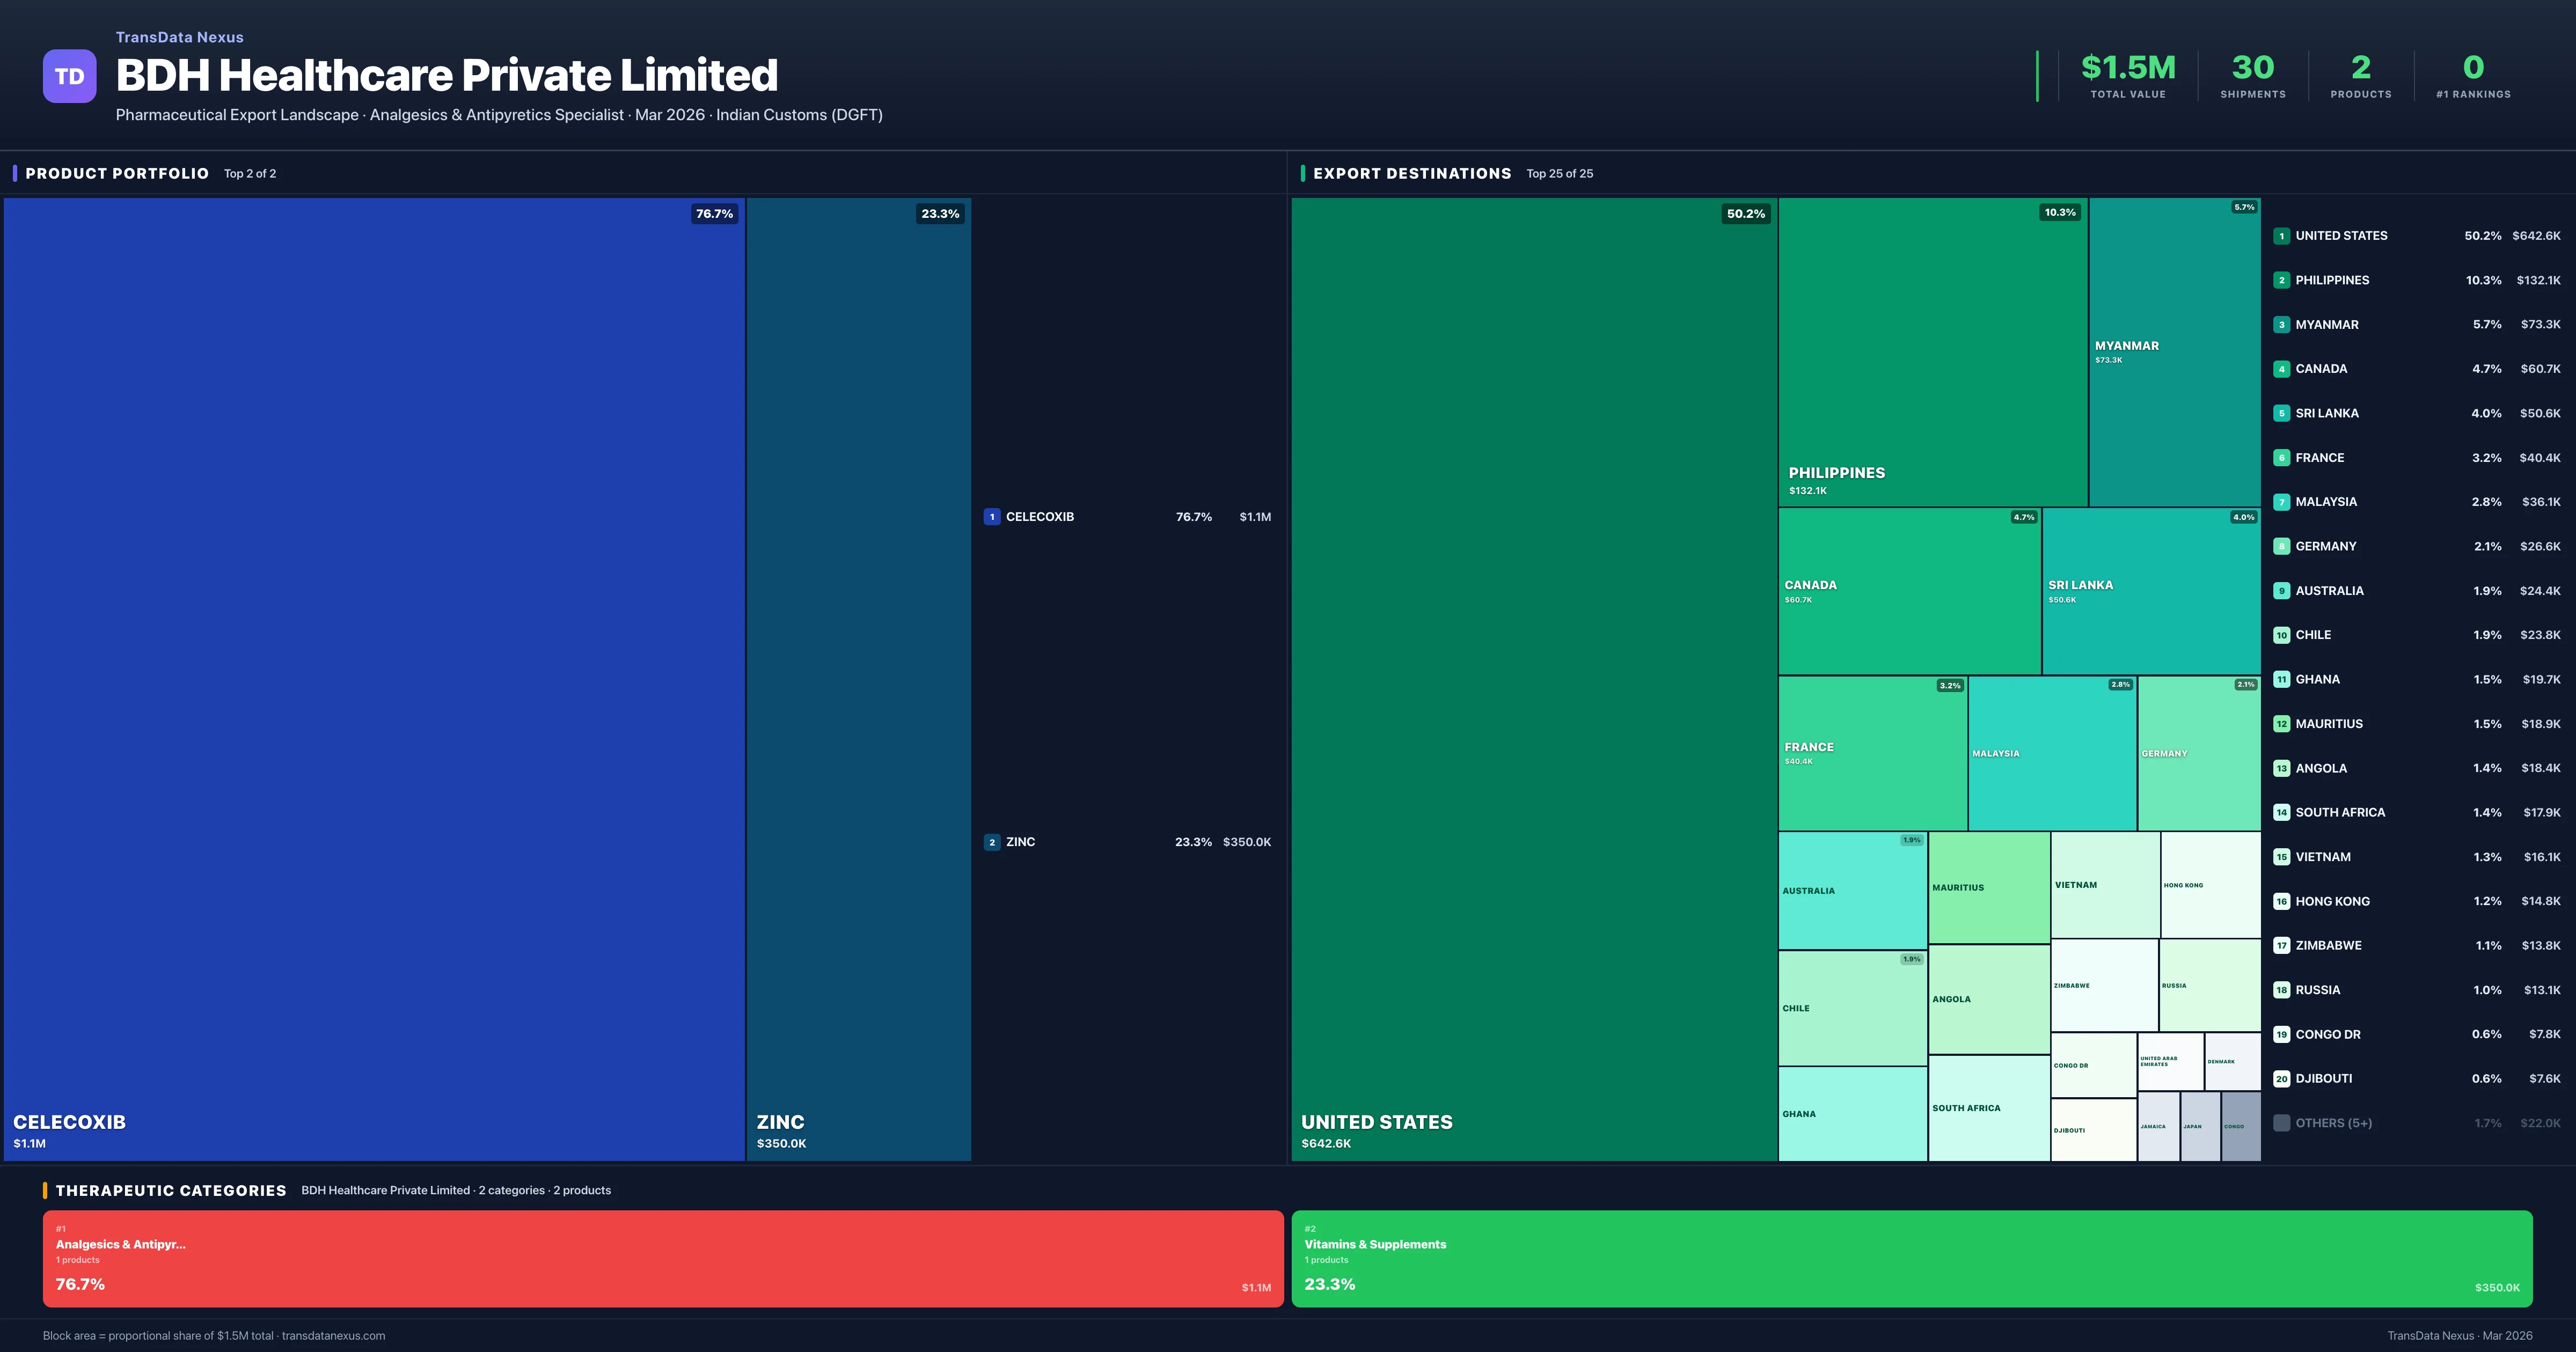Open the Analgesics & Antipyretics category card

click(x=662, y=1259)
